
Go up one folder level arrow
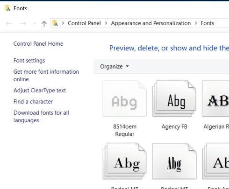click(44, 24)
